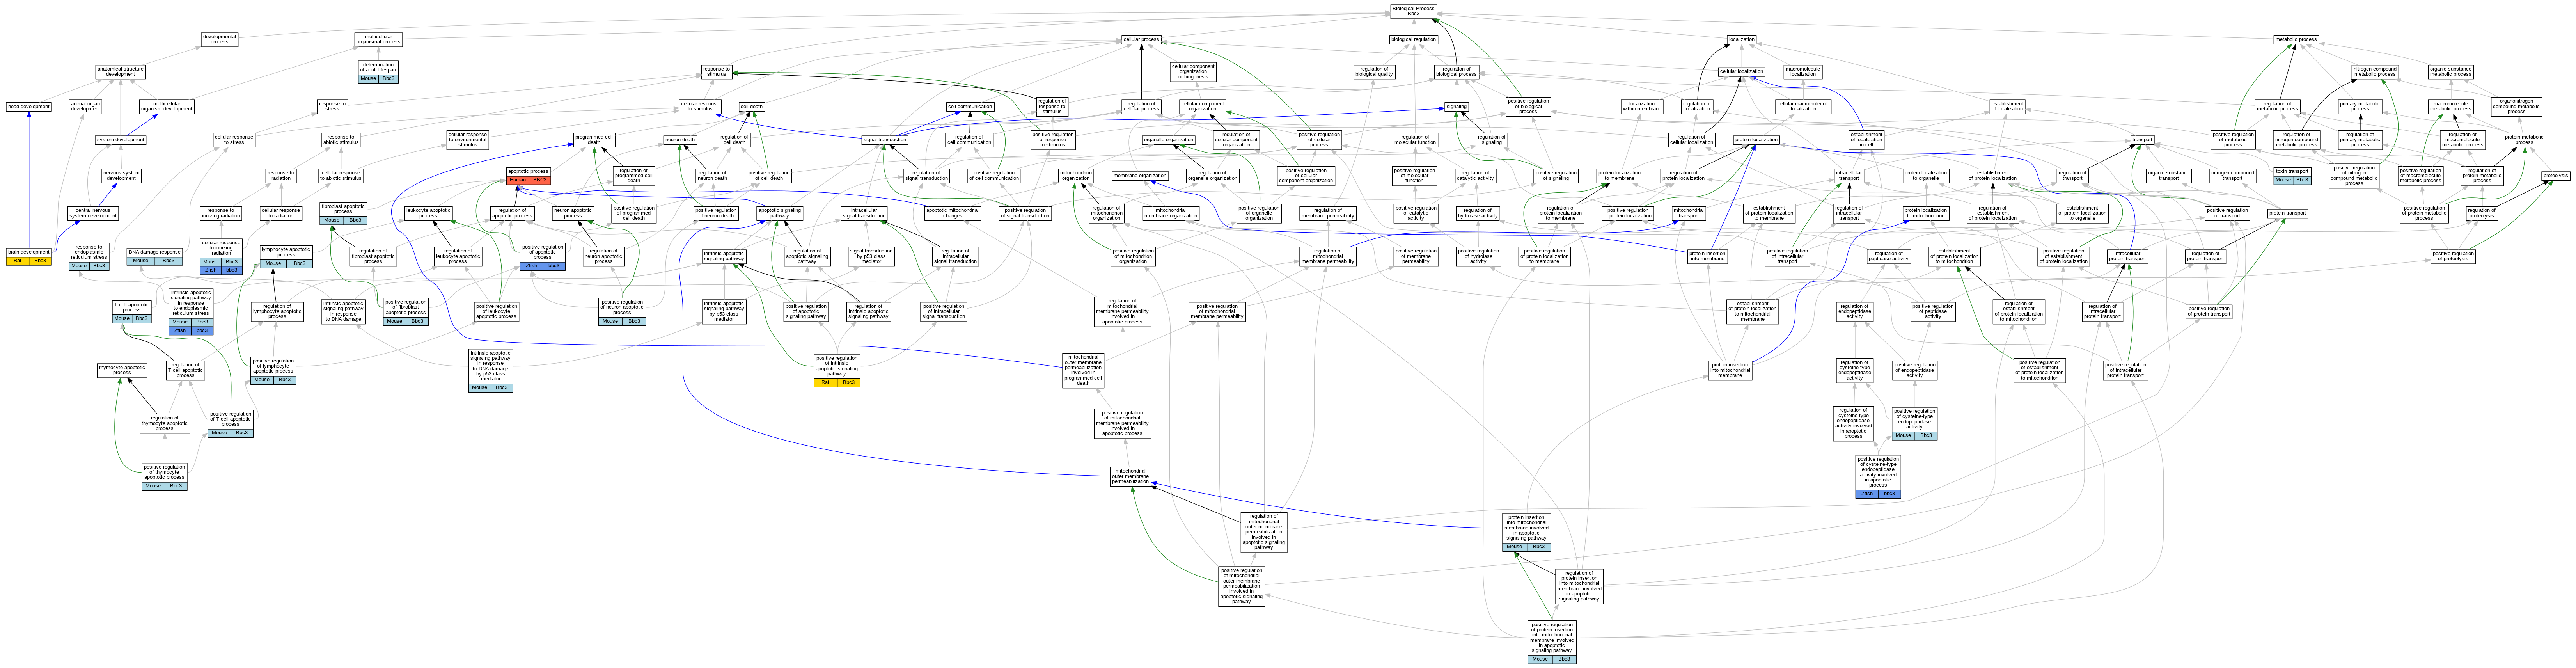Select the 'protein localization' node
This screenshot has height=668, width=2576.
[1756, 140]
